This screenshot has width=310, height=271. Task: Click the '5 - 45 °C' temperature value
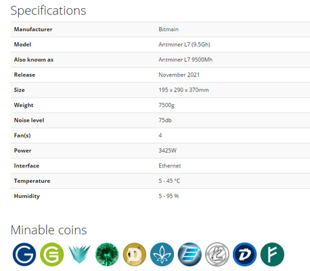point(169,181)
